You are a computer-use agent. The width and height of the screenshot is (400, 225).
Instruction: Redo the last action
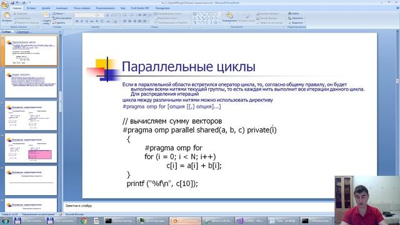pos(24,2)
